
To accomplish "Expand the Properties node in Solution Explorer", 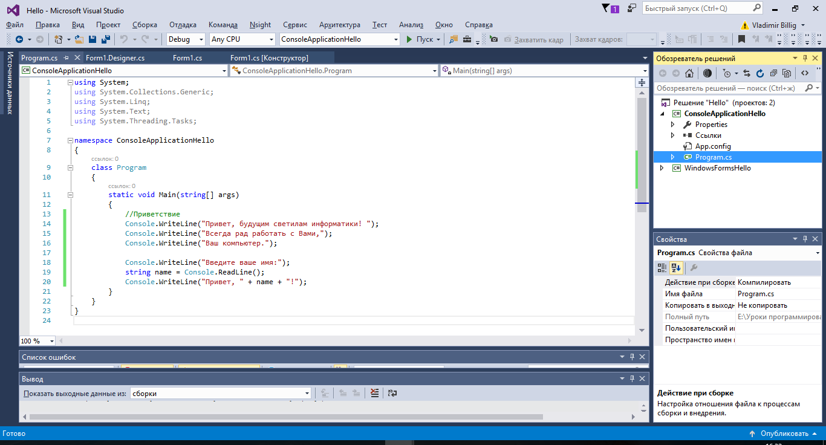I will (672, 125).
